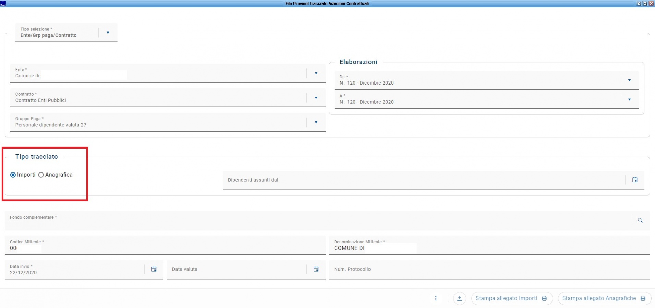655x308 pixels.
Task: Open calendar for Dipendenti assunti dal
Action: (634, 180)
